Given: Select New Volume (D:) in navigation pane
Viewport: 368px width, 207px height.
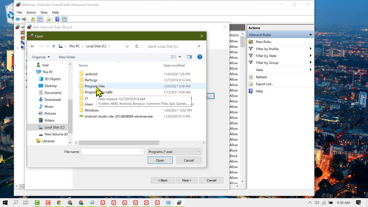Looking at the screenshot, I should click(x=56, y=134).
